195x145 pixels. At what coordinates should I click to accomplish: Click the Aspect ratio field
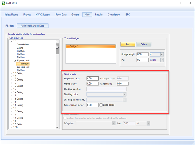pos(123,84)
